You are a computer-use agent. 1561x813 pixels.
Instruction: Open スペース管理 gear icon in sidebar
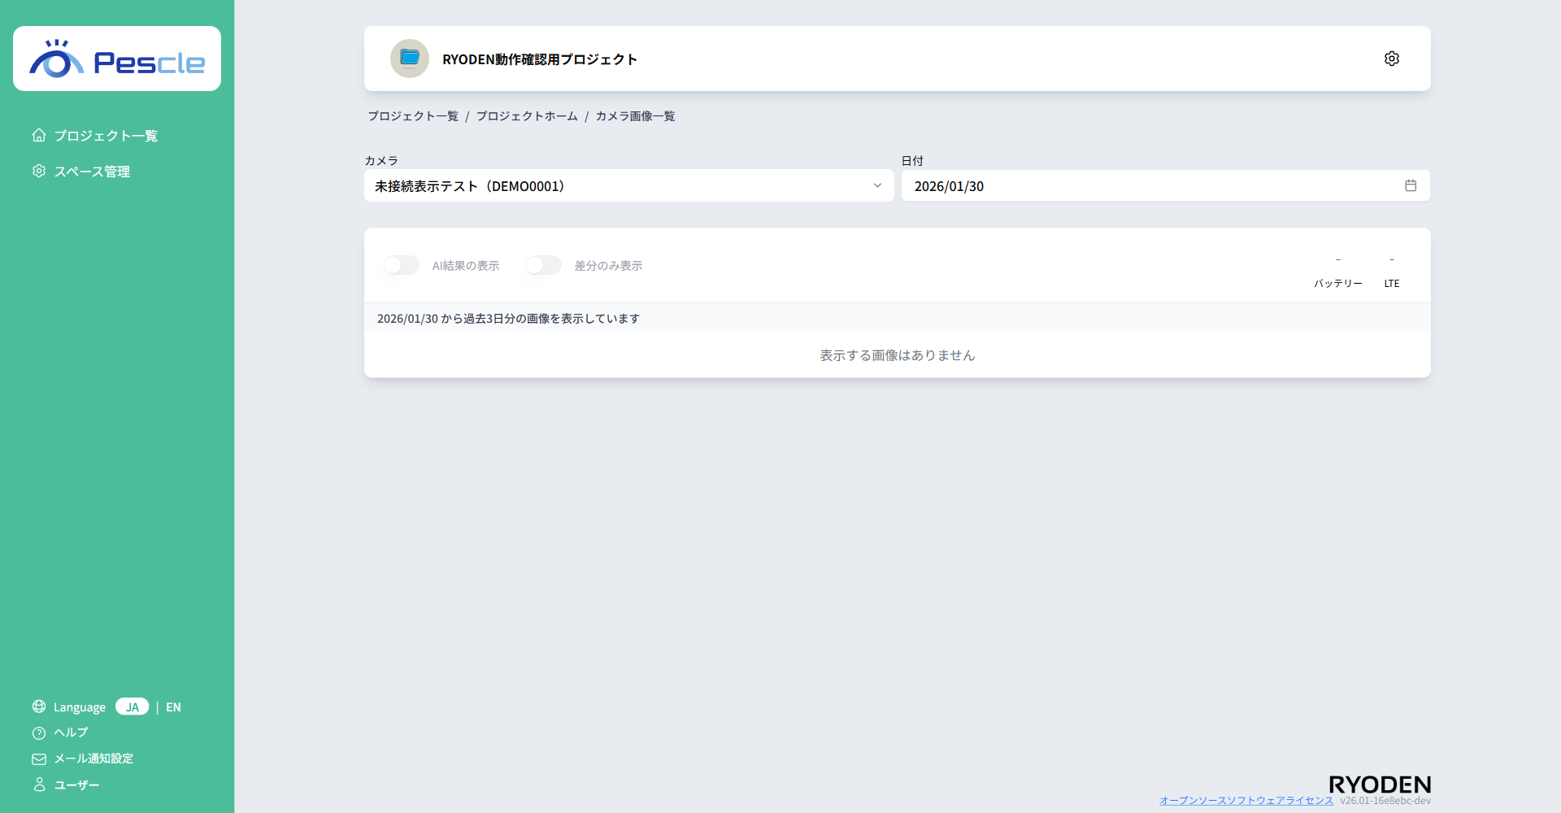pos(38,171)
